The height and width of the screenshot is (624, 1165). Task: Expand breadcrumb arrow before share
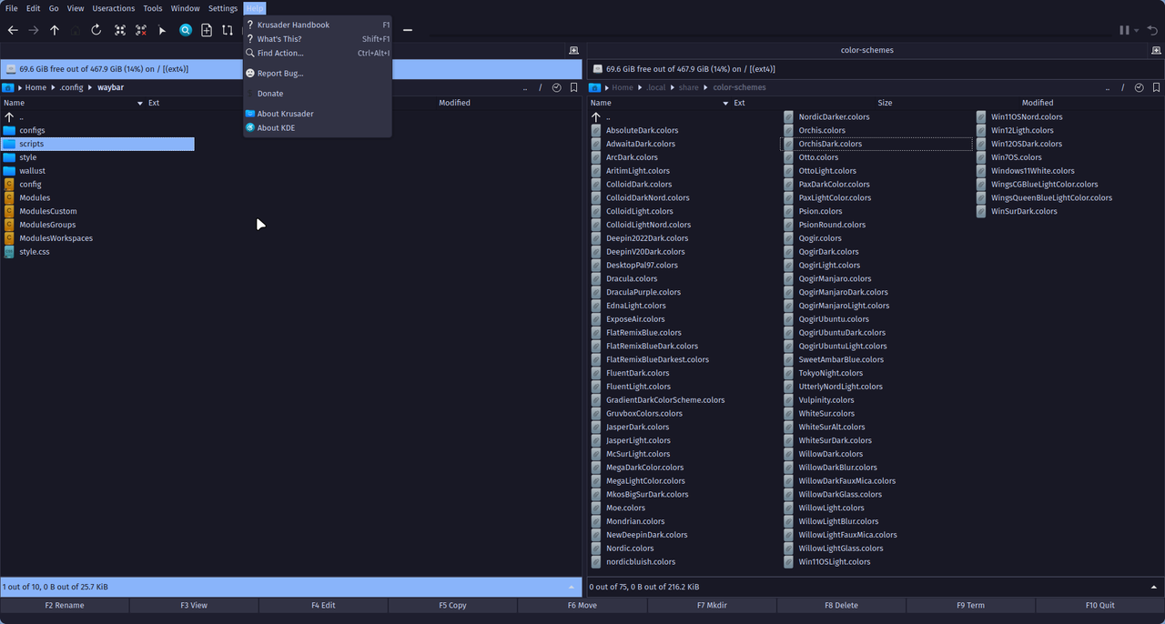[x=672, y=87]
